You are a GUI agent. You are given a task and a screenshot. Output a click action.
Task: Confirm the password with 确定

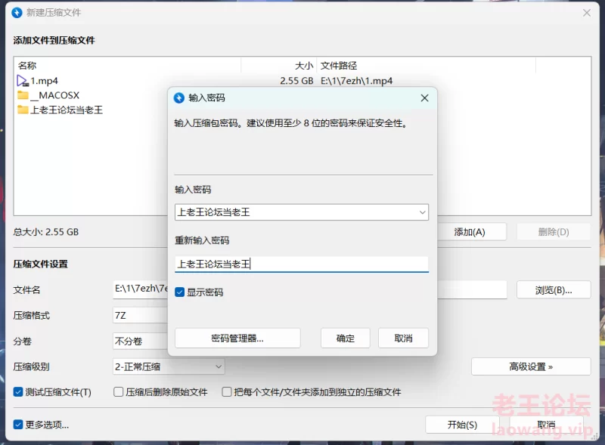pos(346,338)
